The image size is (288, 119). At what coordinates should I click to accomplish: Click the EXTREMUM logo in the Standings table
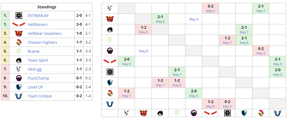(19, 16)
